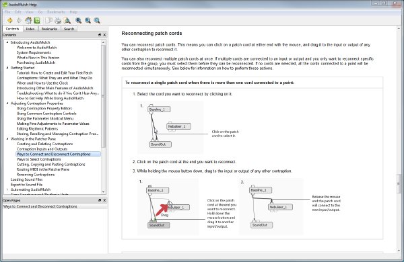This screenshot has height=262, width=404.
Task: Open the Troubleshooting topic
Action: [57, 93]
